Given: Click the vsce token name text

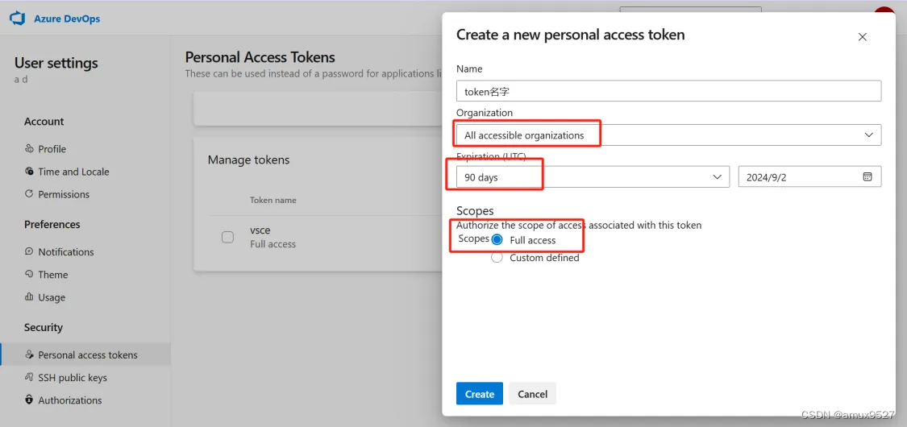Looking at the screenshot, I should tap(260, 230).
